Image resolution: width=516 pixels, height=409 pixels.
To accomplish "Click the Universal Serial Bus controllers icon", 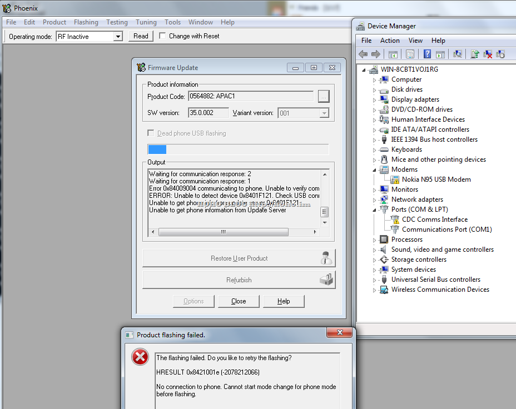I will click(384, 280).
